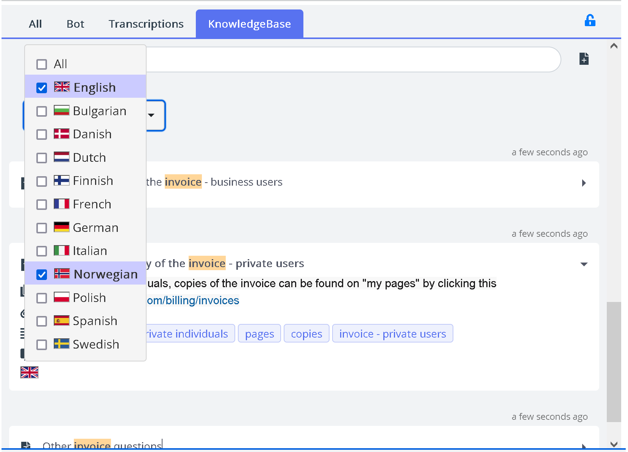This screenshot has width=628, height=452.
Task: Expand the invoice business users article
Action: coord(583,183)
